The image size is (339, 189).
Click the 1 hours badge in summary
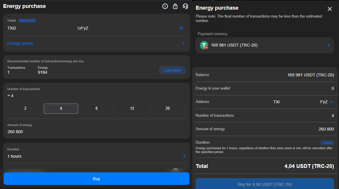click(327, 143)
